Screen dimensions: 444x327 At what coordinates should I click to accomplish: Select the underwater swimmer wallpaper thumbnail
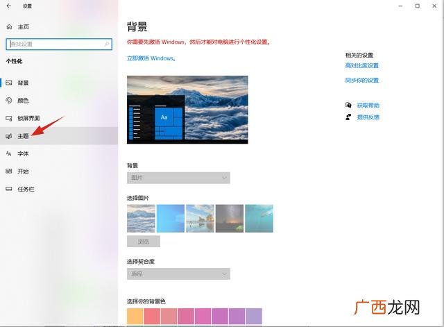259,219
